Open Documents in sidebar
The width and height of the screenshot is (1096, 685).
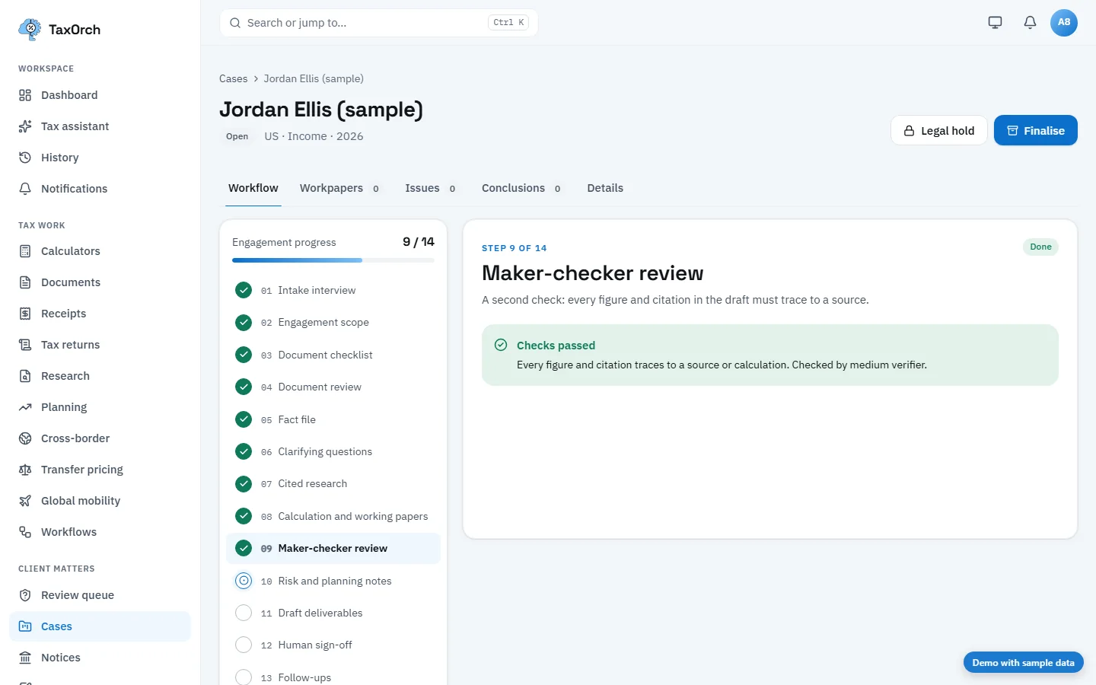coord(100,282)
